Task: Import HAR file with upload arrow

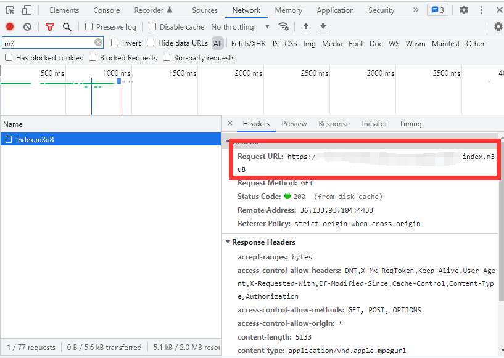Action: [x=306, y=26]
